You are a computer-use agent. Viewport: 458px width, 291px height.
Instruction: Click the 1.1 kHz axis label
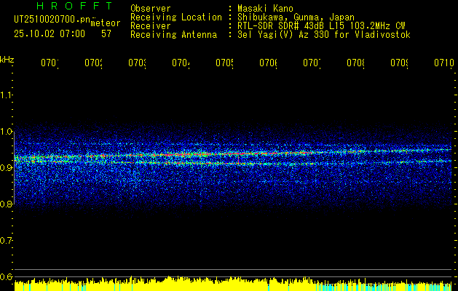click(7, 95)
